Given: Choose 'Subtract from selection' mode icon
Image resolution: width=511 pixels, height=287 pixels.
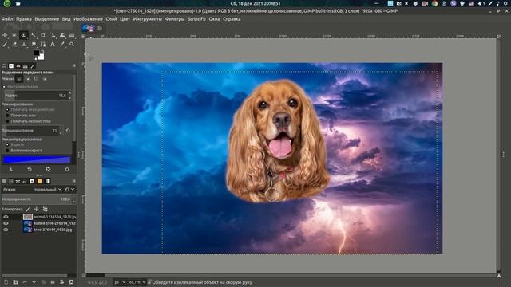Looking at the screenshot, I should (x=36, y=79).
